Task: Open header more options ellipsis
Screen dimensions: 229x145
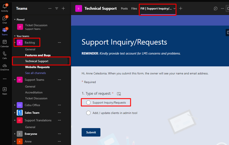Action: point(222,8)
